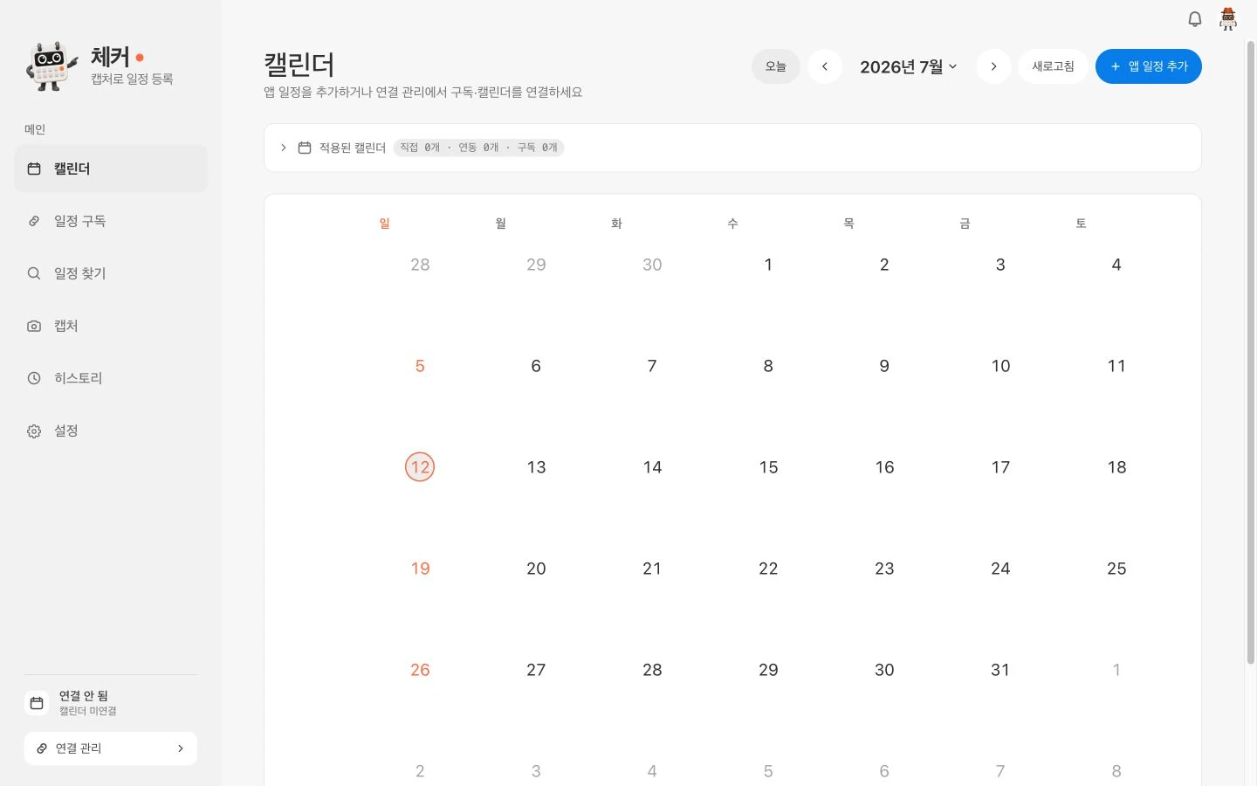This screenshot has width=1257, height=786.
Task: Click the 직접 0개 · 연동 0개 · 구독 0개 badge
Action: (478, 148)
